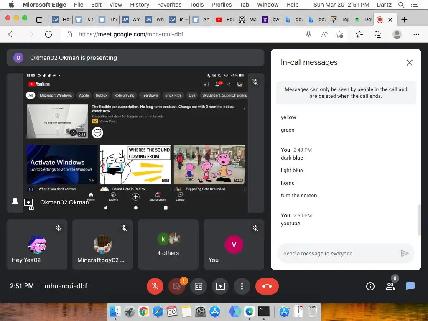Turn on camera in Meet controls

[177, 286]
